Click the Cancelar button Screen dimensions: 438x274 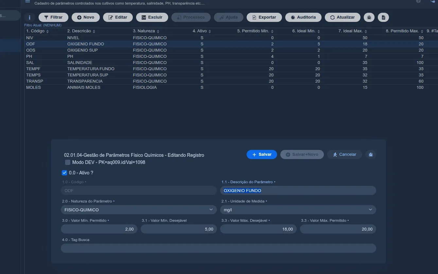344,154
